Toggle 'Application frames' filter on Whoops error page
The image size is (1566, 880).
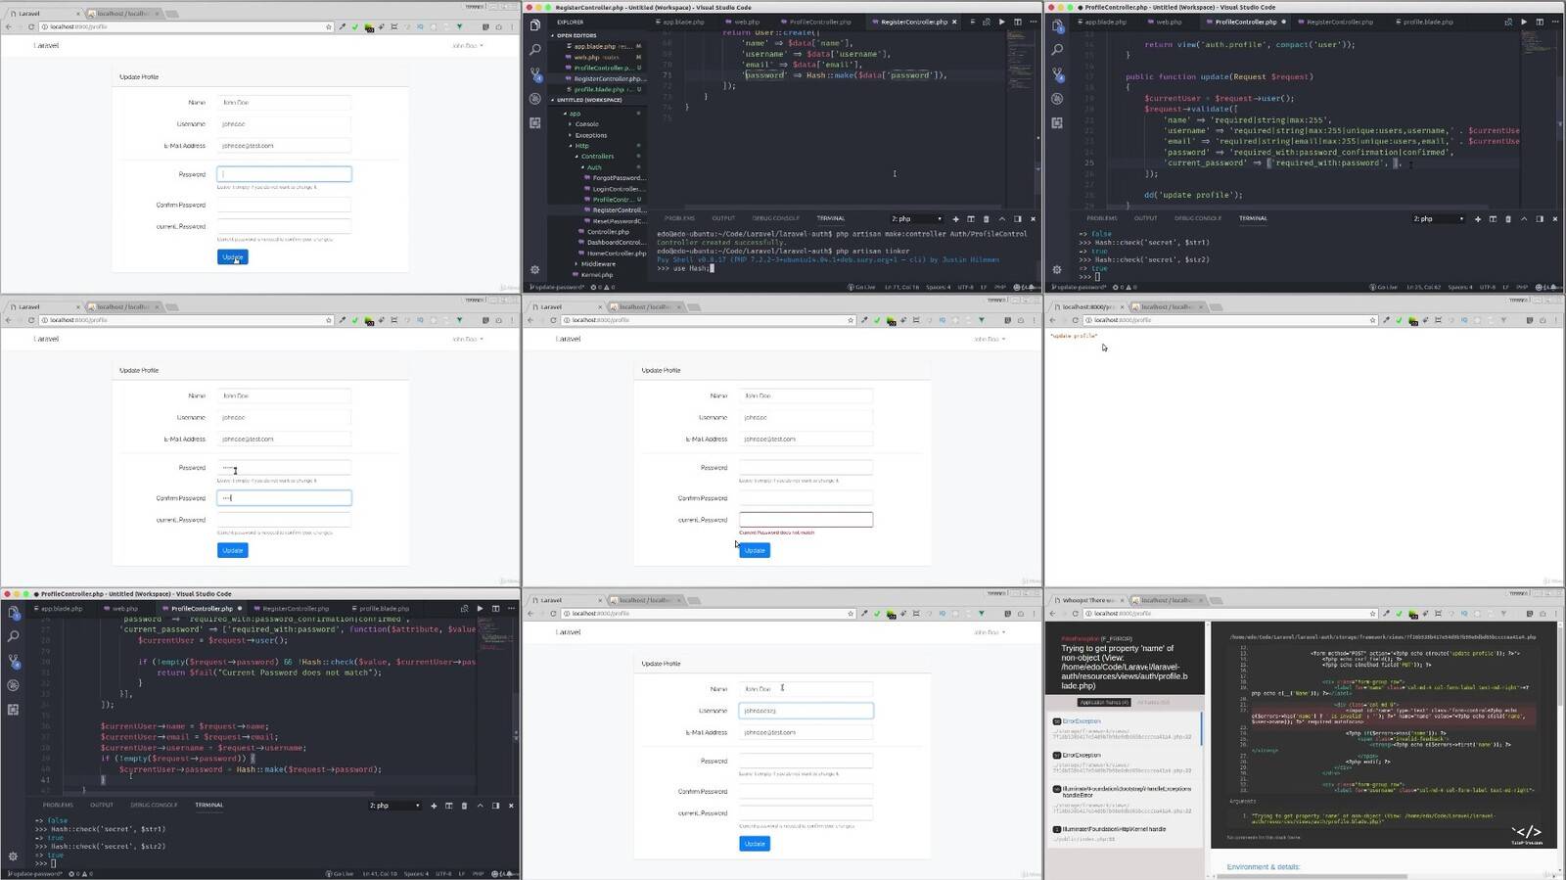click(1104, 702)
